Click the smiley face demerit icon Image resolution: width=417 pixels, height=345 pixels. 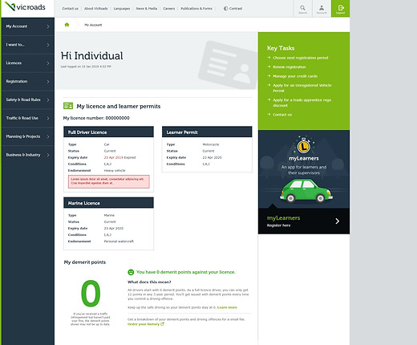tap(131, 272)
